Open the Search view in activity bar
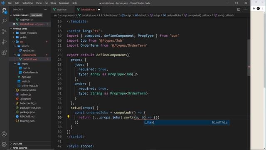This screenshot has height=150, width=266. tap(4, 21)
